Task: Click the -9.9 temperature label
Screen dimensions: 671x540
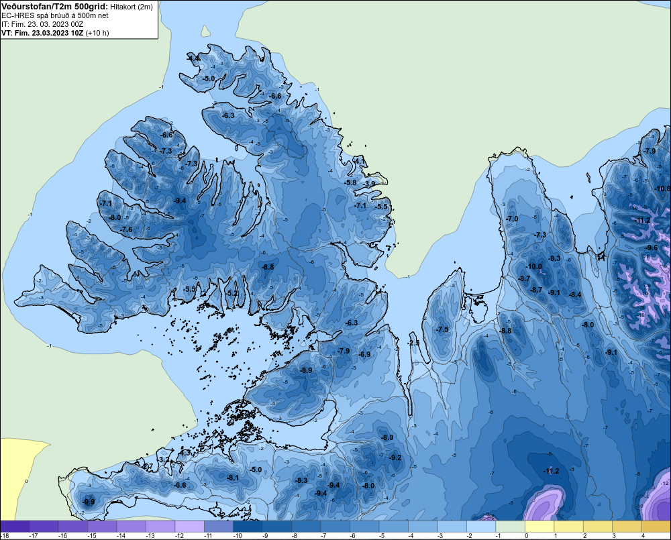Action: click(89, 502)
